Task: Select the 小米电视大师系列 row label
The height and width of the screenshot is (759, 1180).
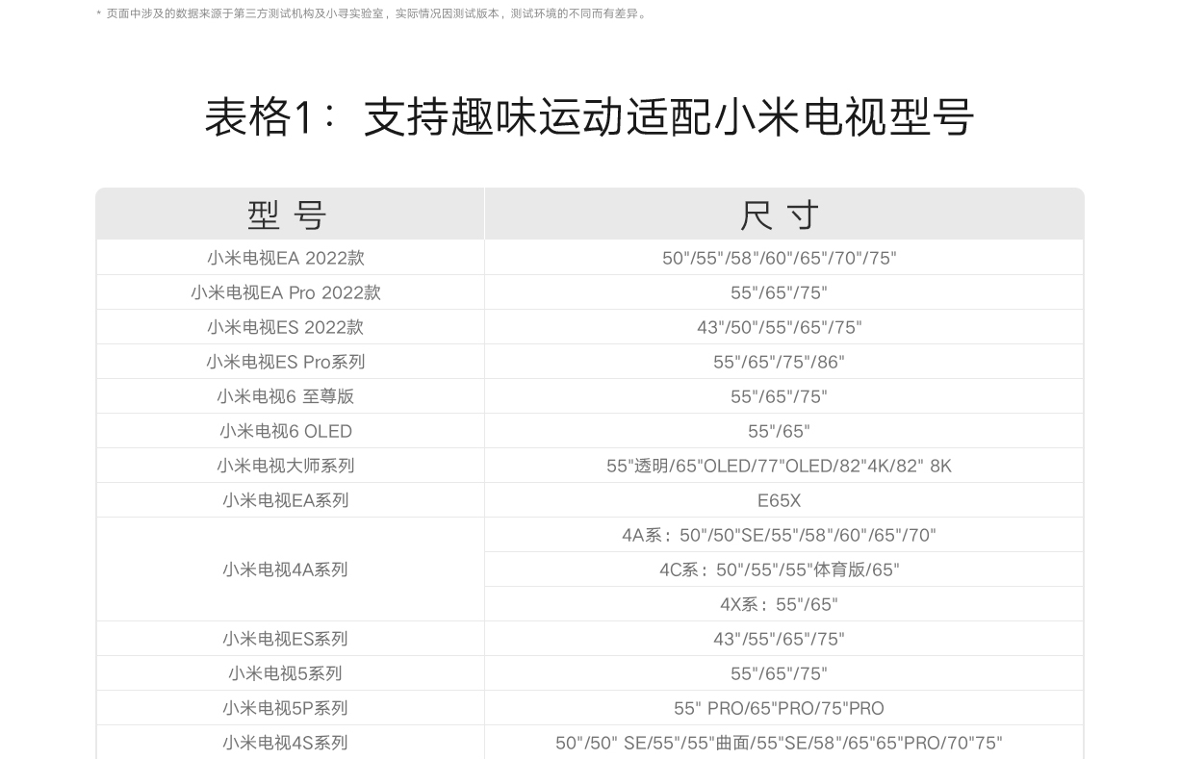Action: pos(286,466)
